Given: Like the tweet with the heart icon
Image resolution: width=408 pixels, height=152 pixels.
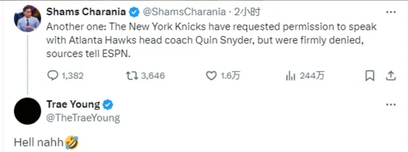Looking at the screenshot, I should 211,76.
